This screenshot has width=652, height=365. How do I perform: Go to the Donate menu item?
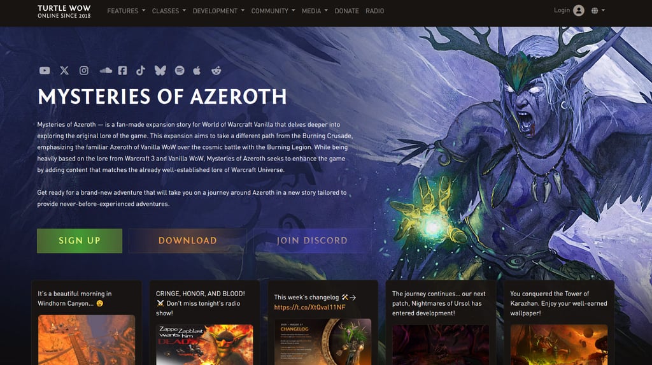pyautogui.click(x=346, y=11)
